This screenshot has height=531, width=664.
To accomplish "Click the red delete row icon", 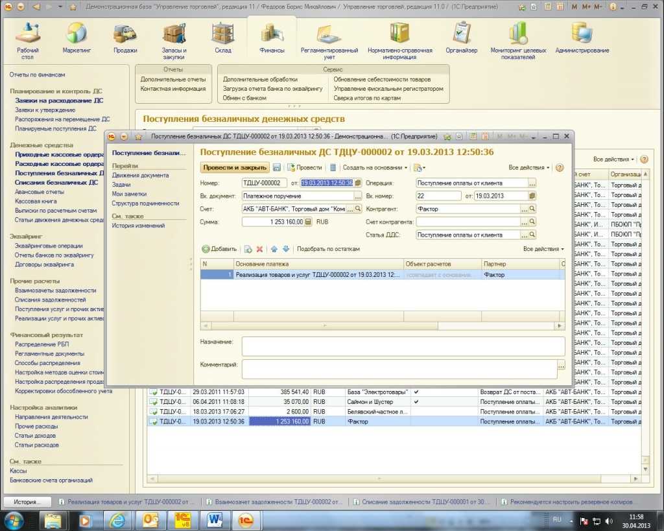I will [259, 249].
